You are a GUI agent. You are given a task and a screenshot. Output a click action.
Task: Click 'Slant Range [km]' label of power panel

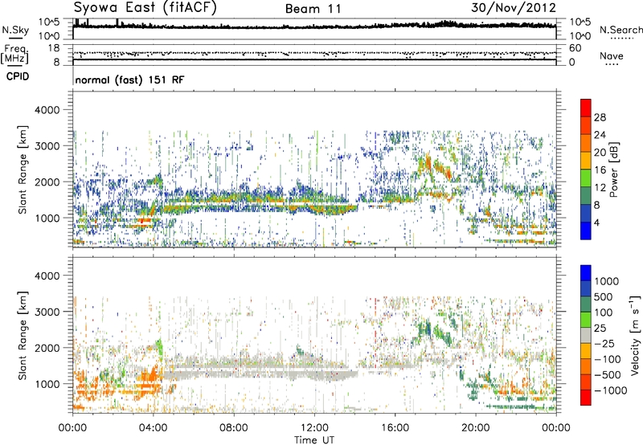pos(23,169)
